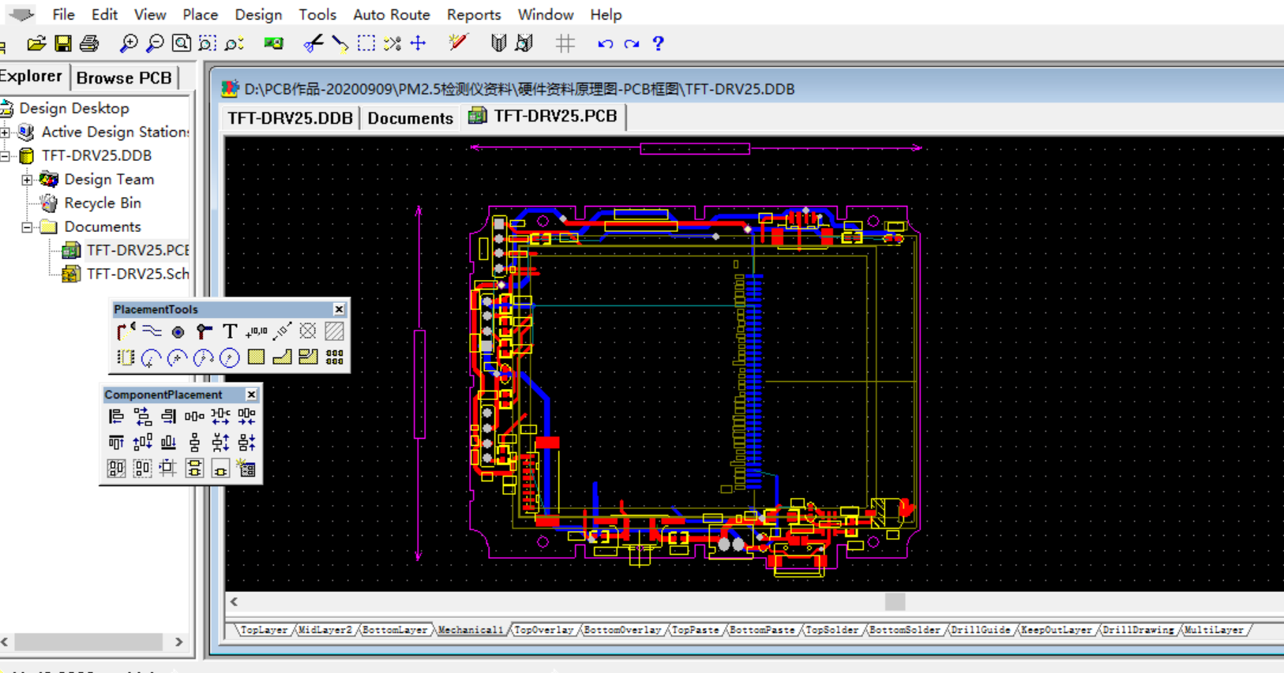This screenshot has height=673, width=1284.
Task: Redo the last action
Action: [x=632, y=43]
